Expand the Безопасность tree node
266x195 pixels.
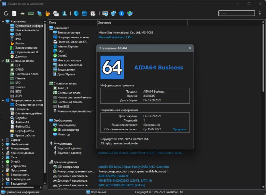[3, 175]
